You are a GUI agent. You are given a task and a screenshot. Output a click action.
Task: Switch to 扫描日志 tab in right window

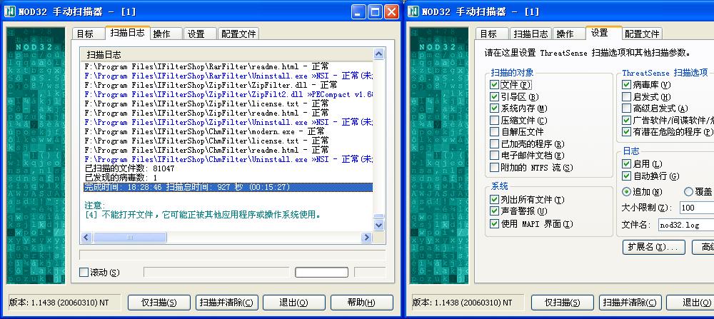pos(531,34)
